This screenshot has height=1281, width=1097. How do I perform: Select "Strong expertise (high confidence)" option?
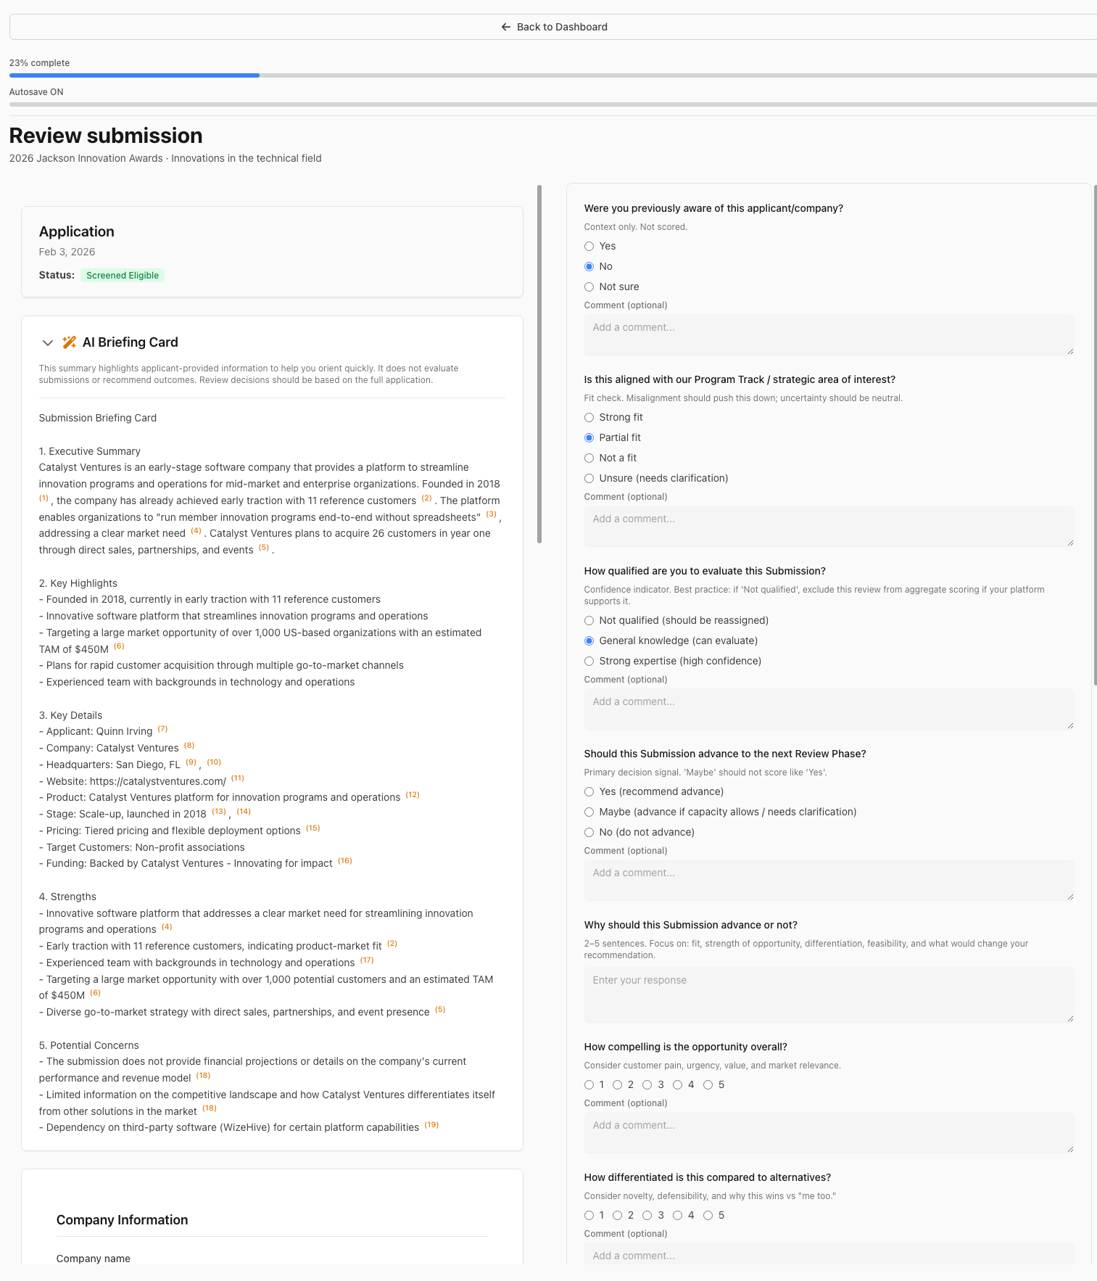(x=589, y=661)
